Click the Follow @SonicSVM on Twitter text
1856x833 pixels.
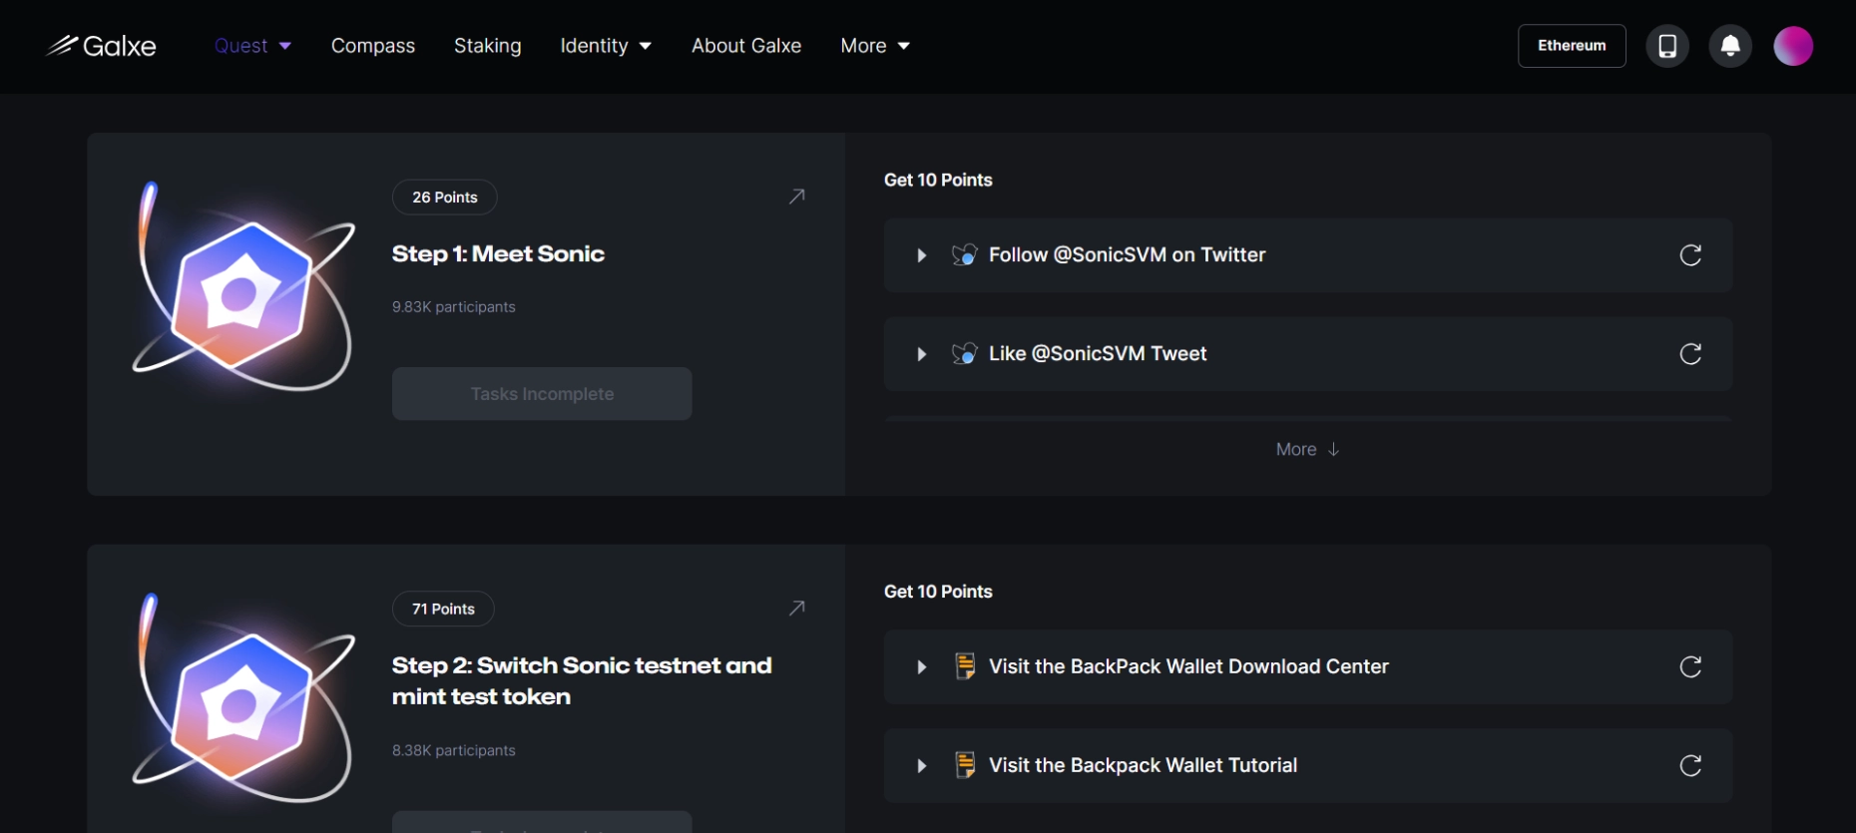coord(1127,255)
